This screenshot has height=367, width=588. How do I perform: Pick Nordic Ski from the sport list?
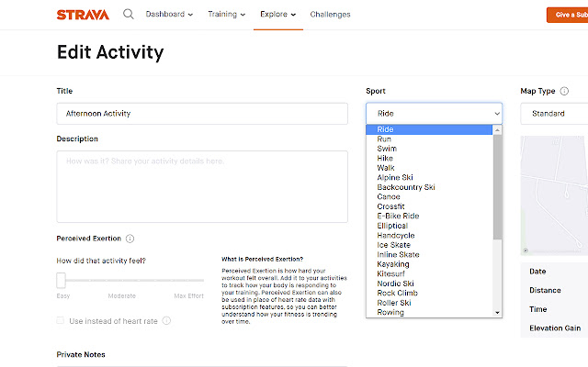click(x=429, y=284)
